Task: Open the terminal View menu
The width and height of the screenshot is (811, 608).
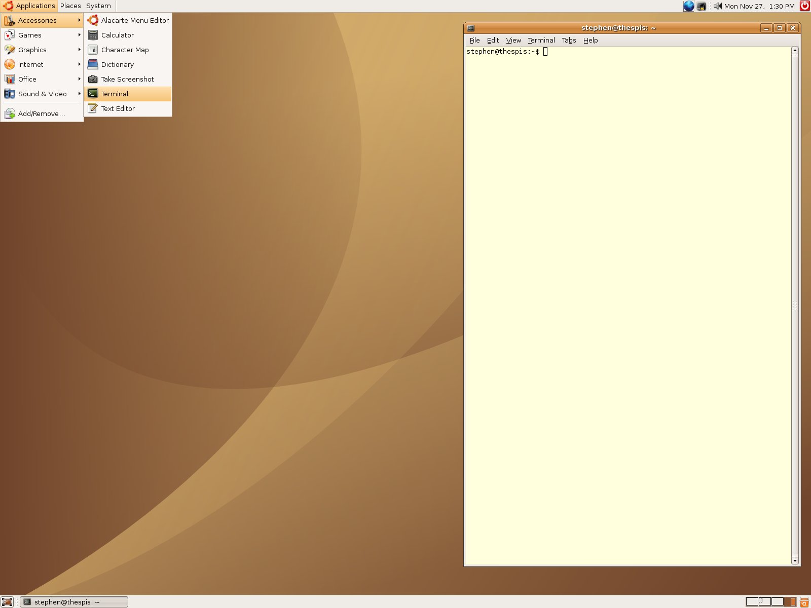Action: [513, 41]
